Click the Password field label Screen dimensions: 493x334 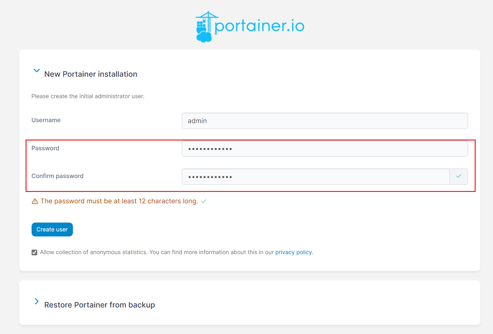click(x=45, y=148)
